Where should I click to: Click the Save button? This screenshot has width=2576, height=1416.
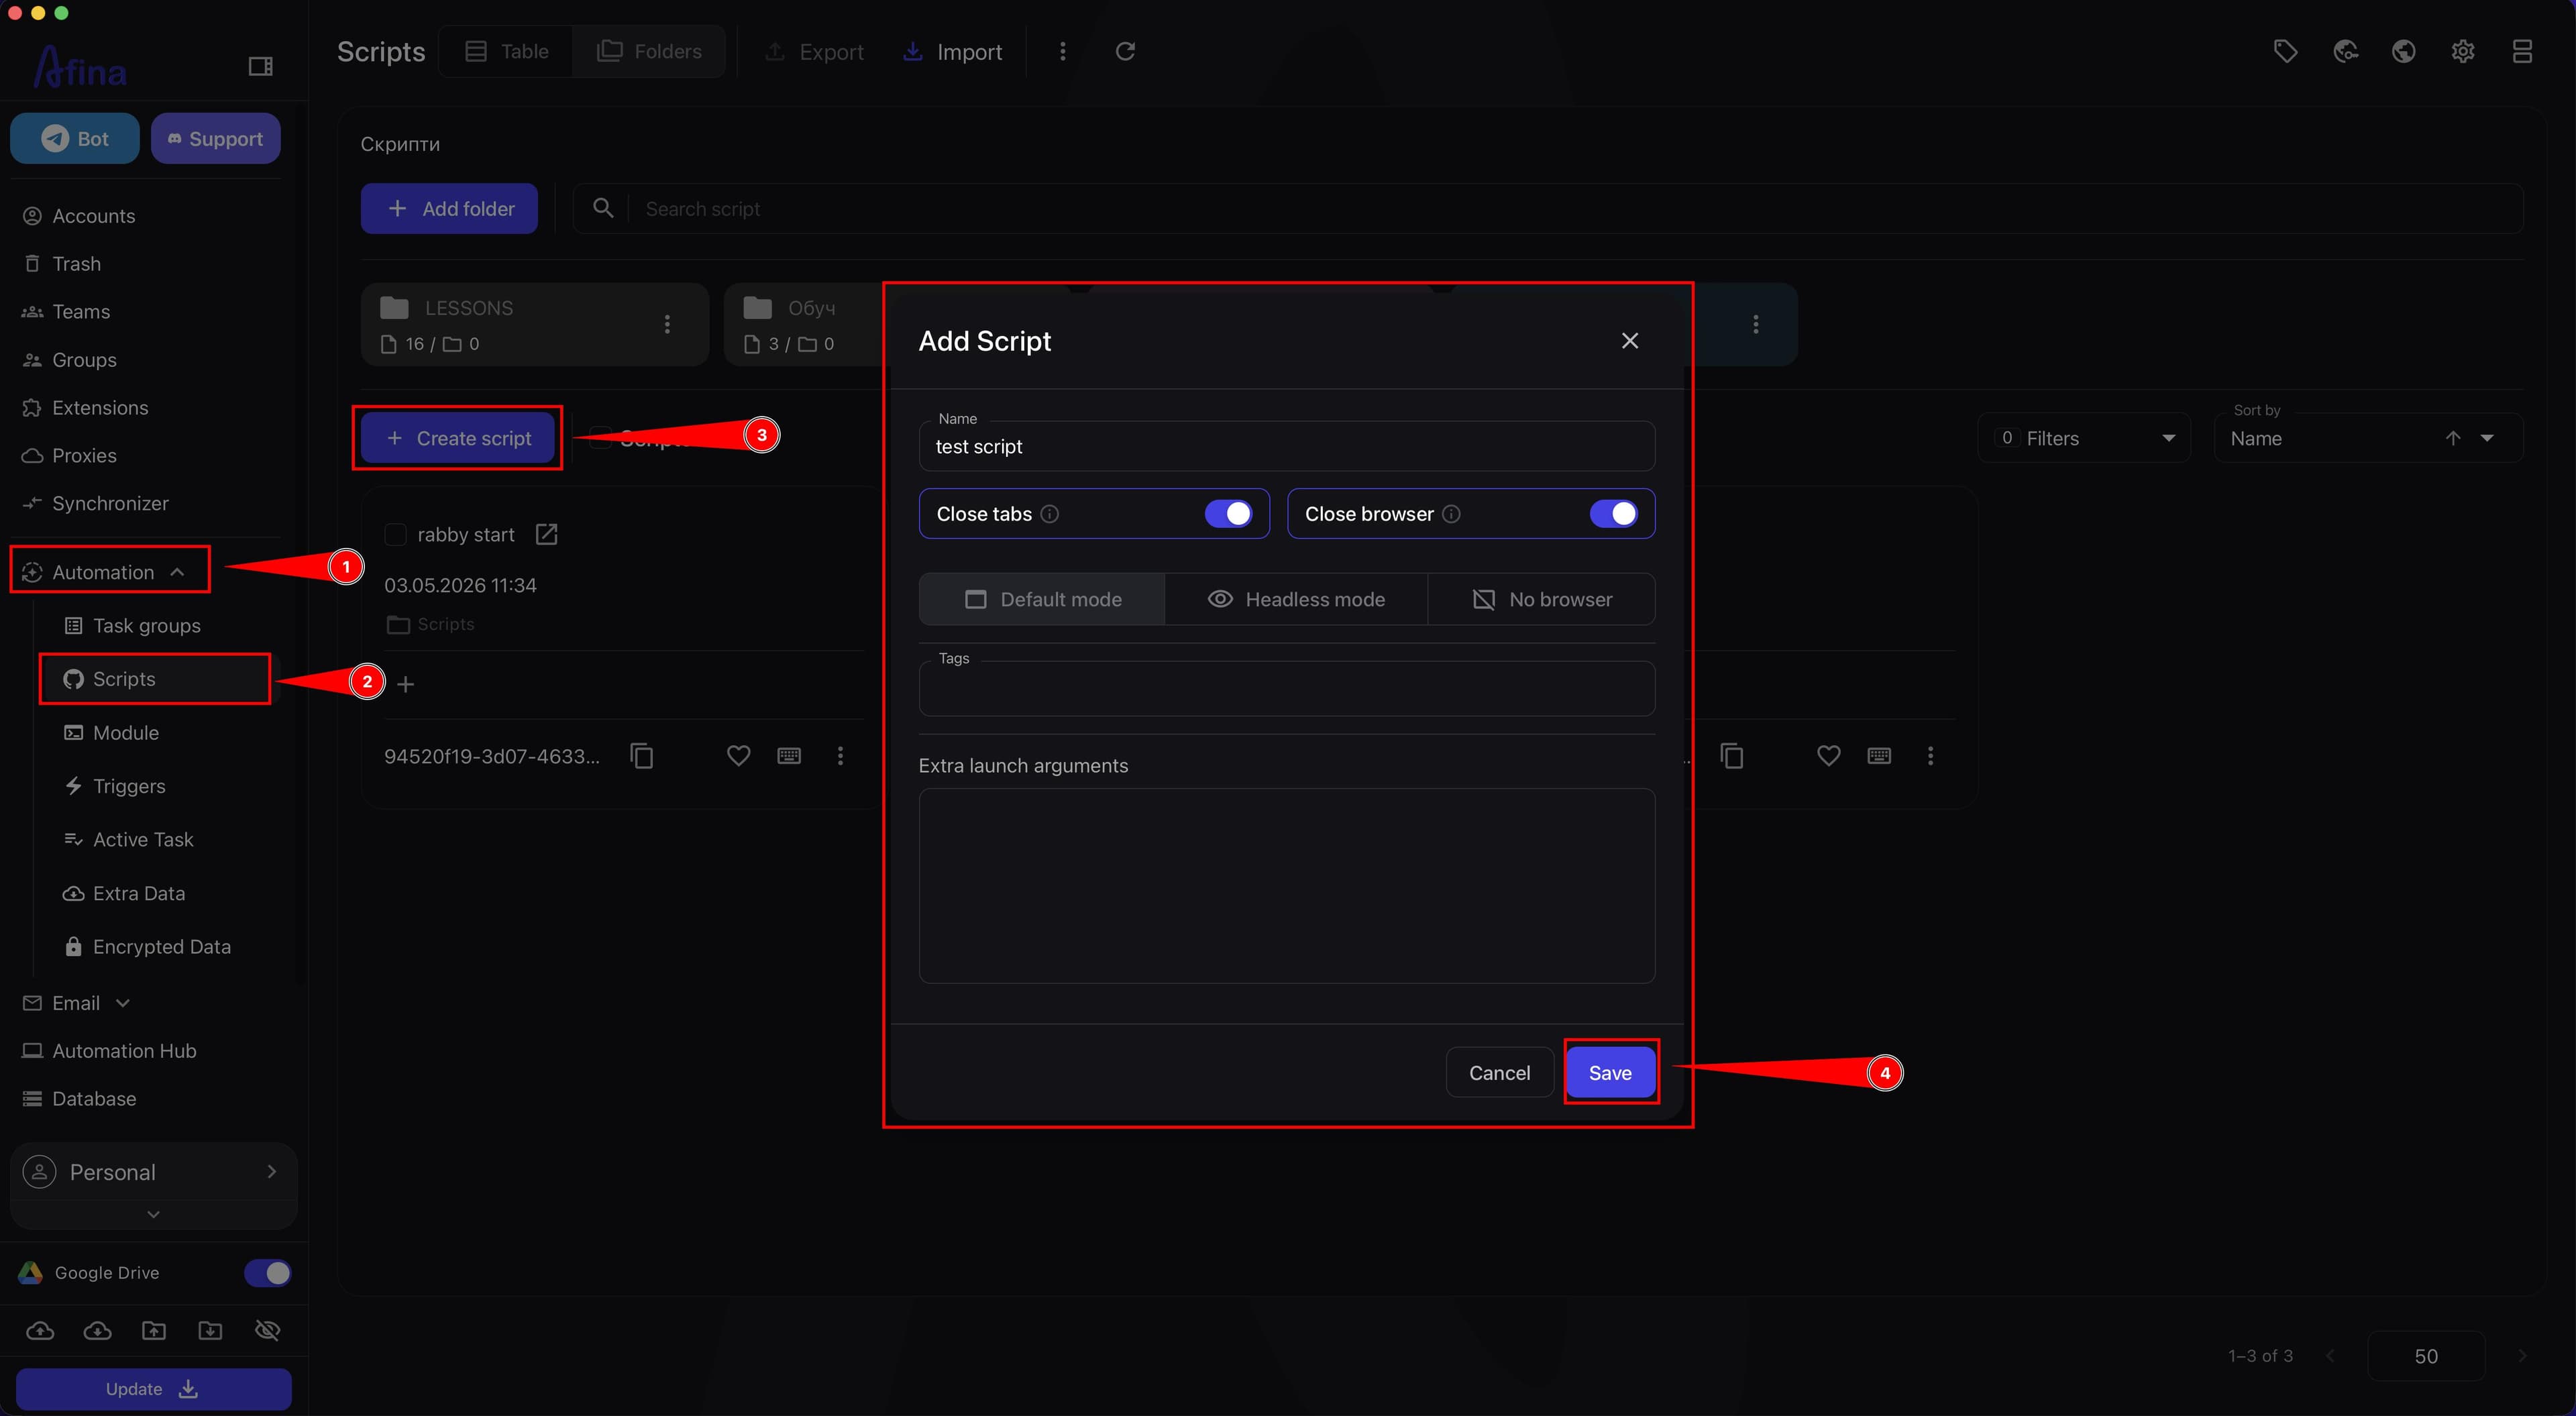pos(1610,1073)
